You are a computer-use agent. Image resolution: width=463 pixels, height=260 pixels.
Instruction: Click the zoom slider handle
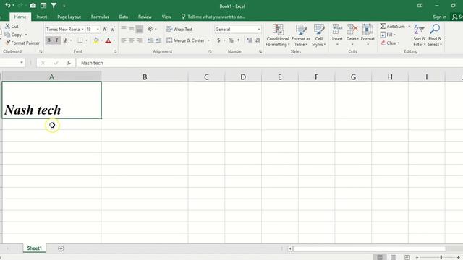pyautogui.click(x=441, y=257)
